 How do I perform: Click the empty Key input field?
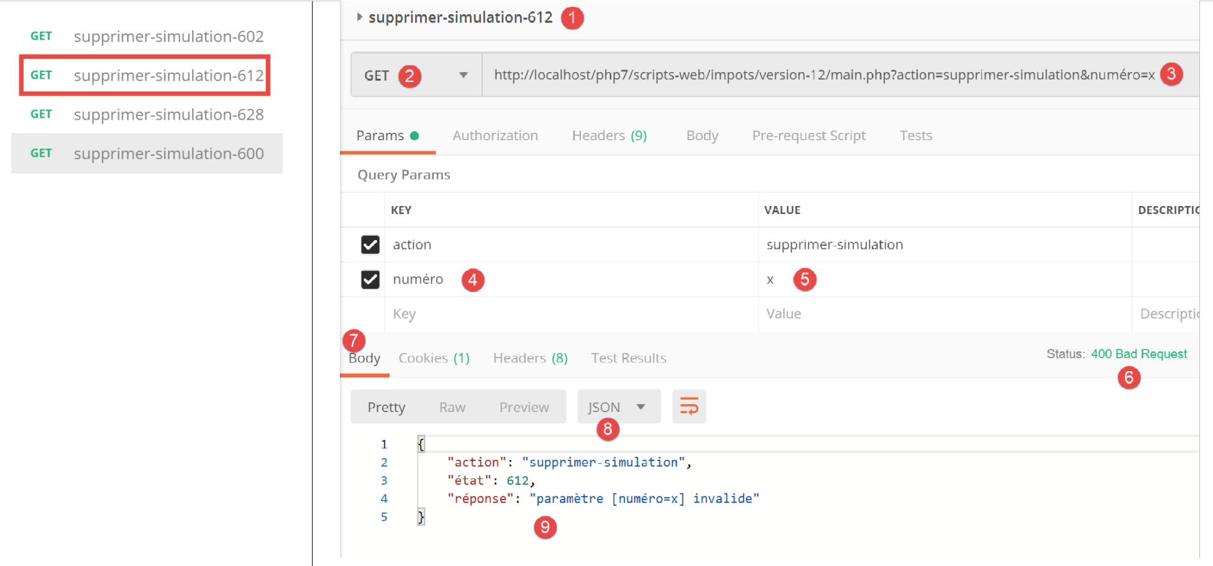pos(559,314)
